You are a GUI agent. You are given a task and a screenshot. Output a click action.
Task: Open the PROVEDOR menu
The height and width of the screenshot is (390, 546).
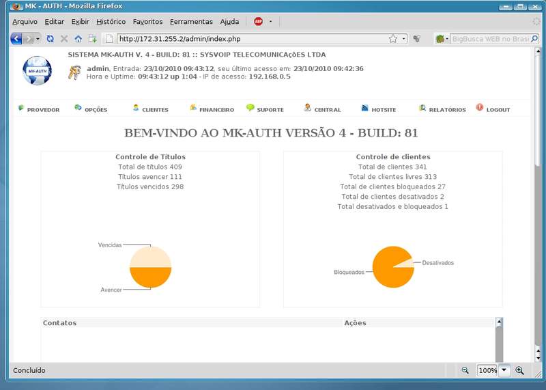(x=43, y=110)
